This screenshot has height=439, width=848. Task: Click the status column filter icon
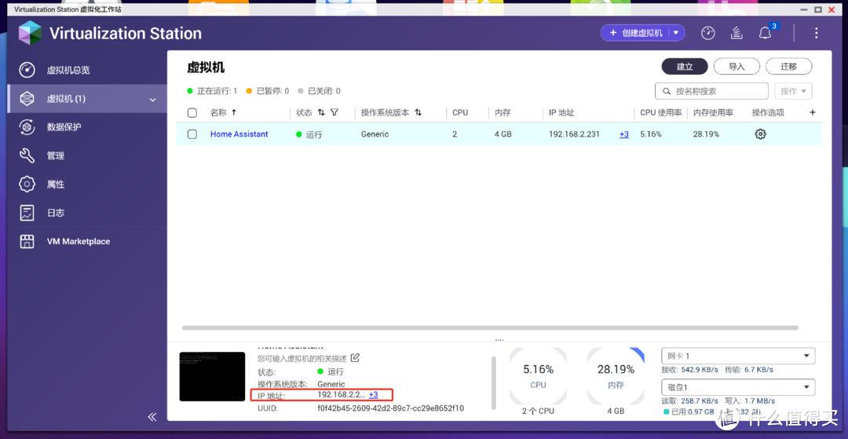point(334,112)
